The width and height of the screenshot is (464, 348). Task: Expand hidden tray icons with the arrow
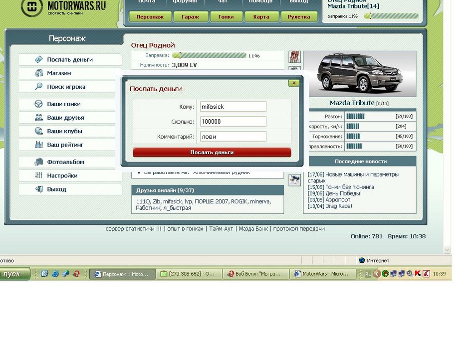[377, 274]
